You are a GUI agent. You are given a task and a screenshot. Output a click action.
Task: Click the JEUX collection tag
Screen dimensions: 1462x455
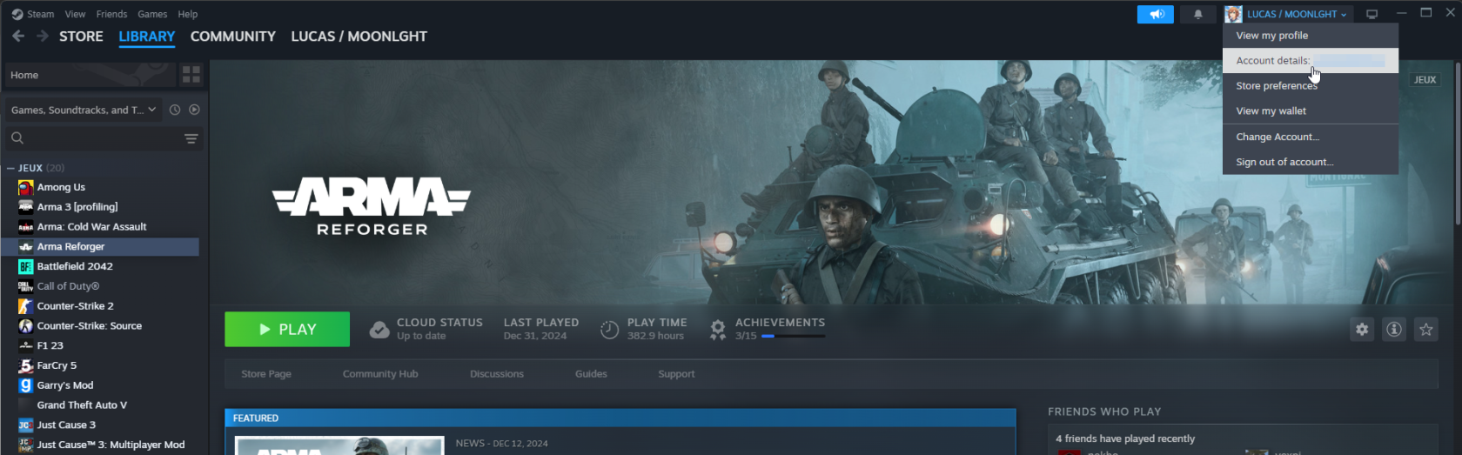point(1425,80)
